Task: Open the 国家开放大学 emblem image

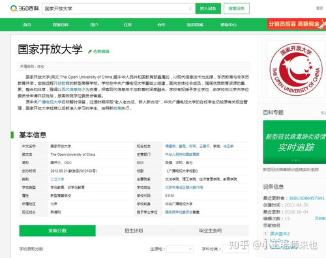Action: tap(296, 70)
